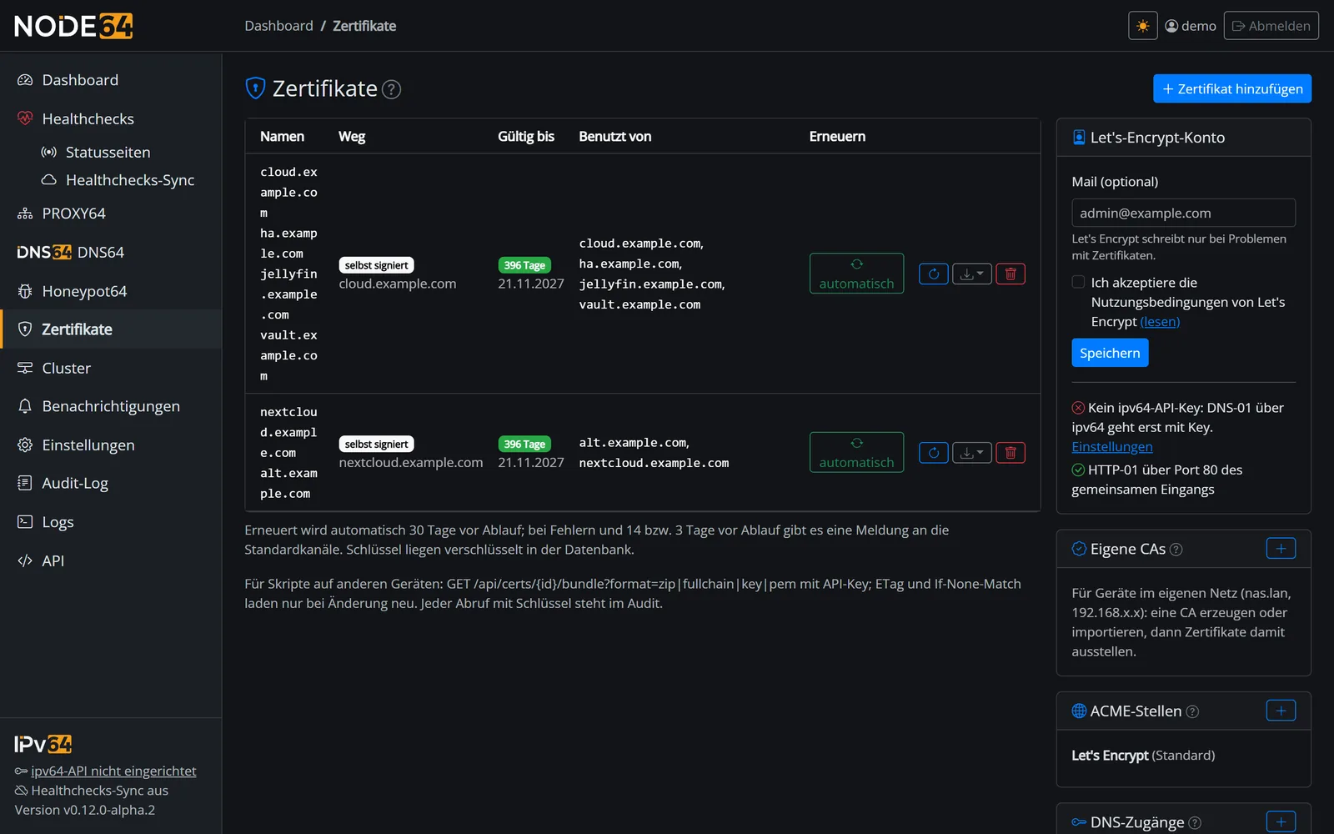1334x834 pixels.
Task: Open Healthchecks in the sidebar
Action: pos(111,118)
